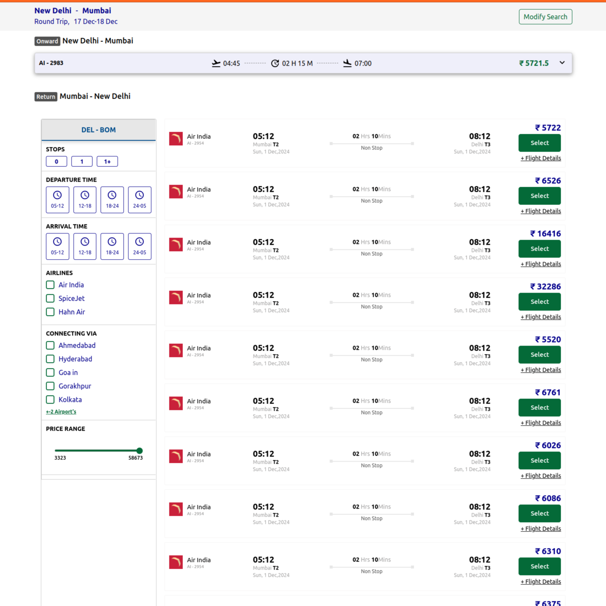Click Air India logo on ₹ 16416 flight
Image resolution: width=606 pixels, height=606 pixels.
[x=176, y=245]
